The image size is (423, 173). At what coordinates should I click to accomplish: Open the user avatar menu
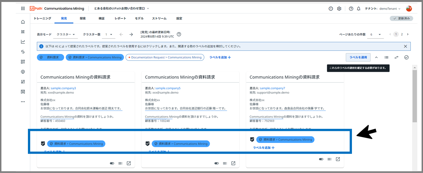click(409, 9)
